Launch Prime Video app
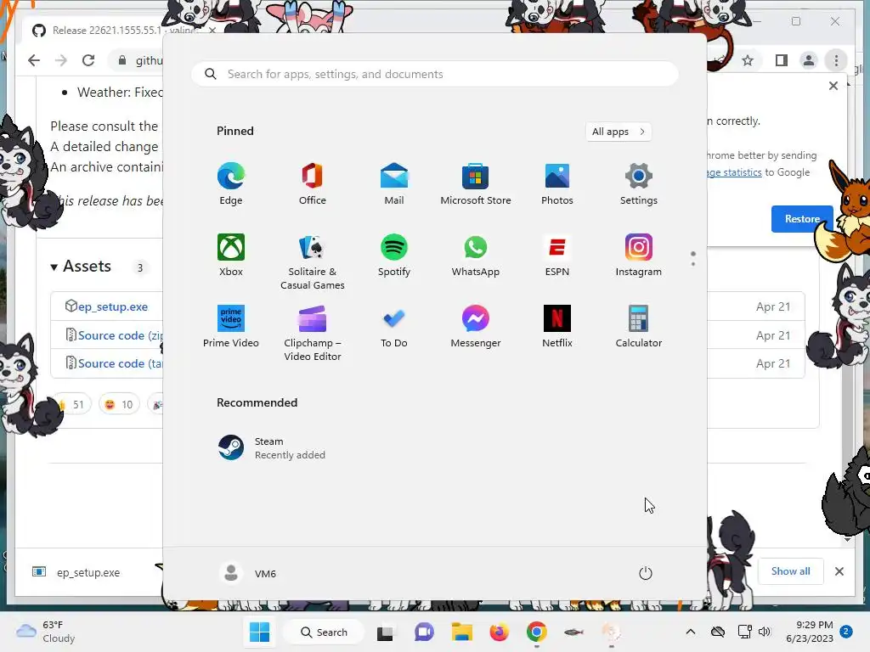The height and width of the screenshot is (652, 870). pyautogui.click(x=231, y=327)
